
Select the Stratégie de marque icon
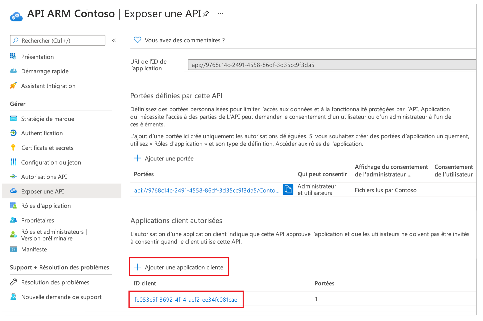pyautogui.click(x=13, y=119)
